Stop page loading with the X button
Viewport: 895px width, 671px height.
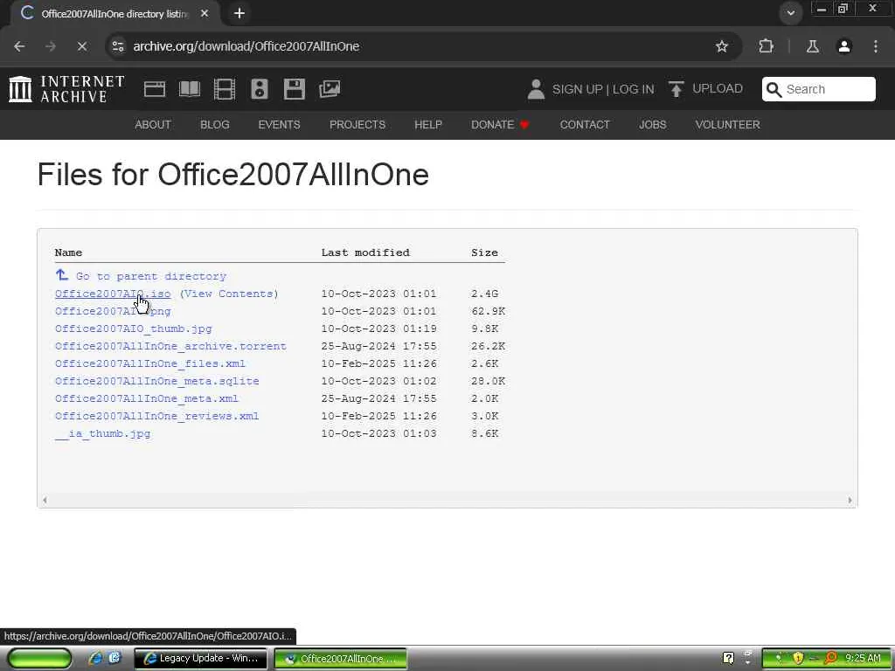point(82,46)
